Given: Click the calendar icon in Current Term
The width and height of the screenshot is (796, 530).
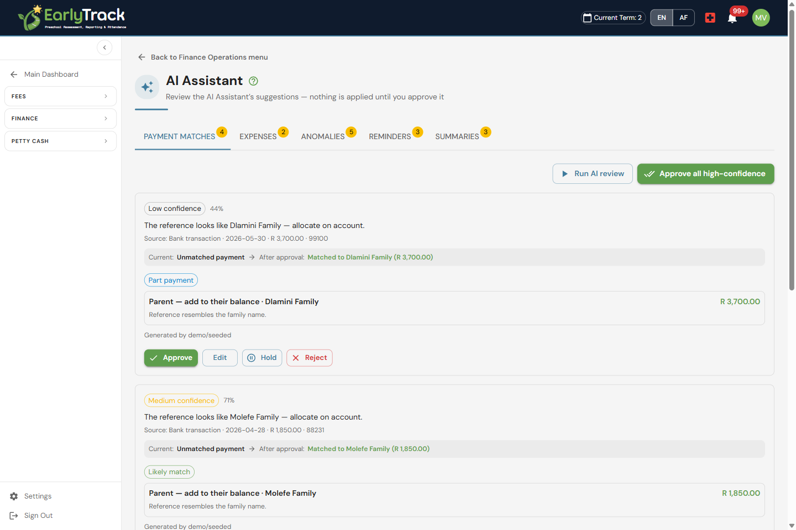Looking at the screenshot, I should pos(588,18).
